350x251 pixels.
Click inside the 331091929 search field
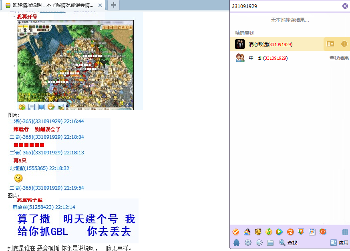284,6
